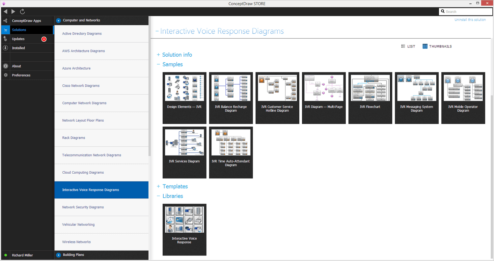
Task: Click the green user status dot
Action: point(6,255)
